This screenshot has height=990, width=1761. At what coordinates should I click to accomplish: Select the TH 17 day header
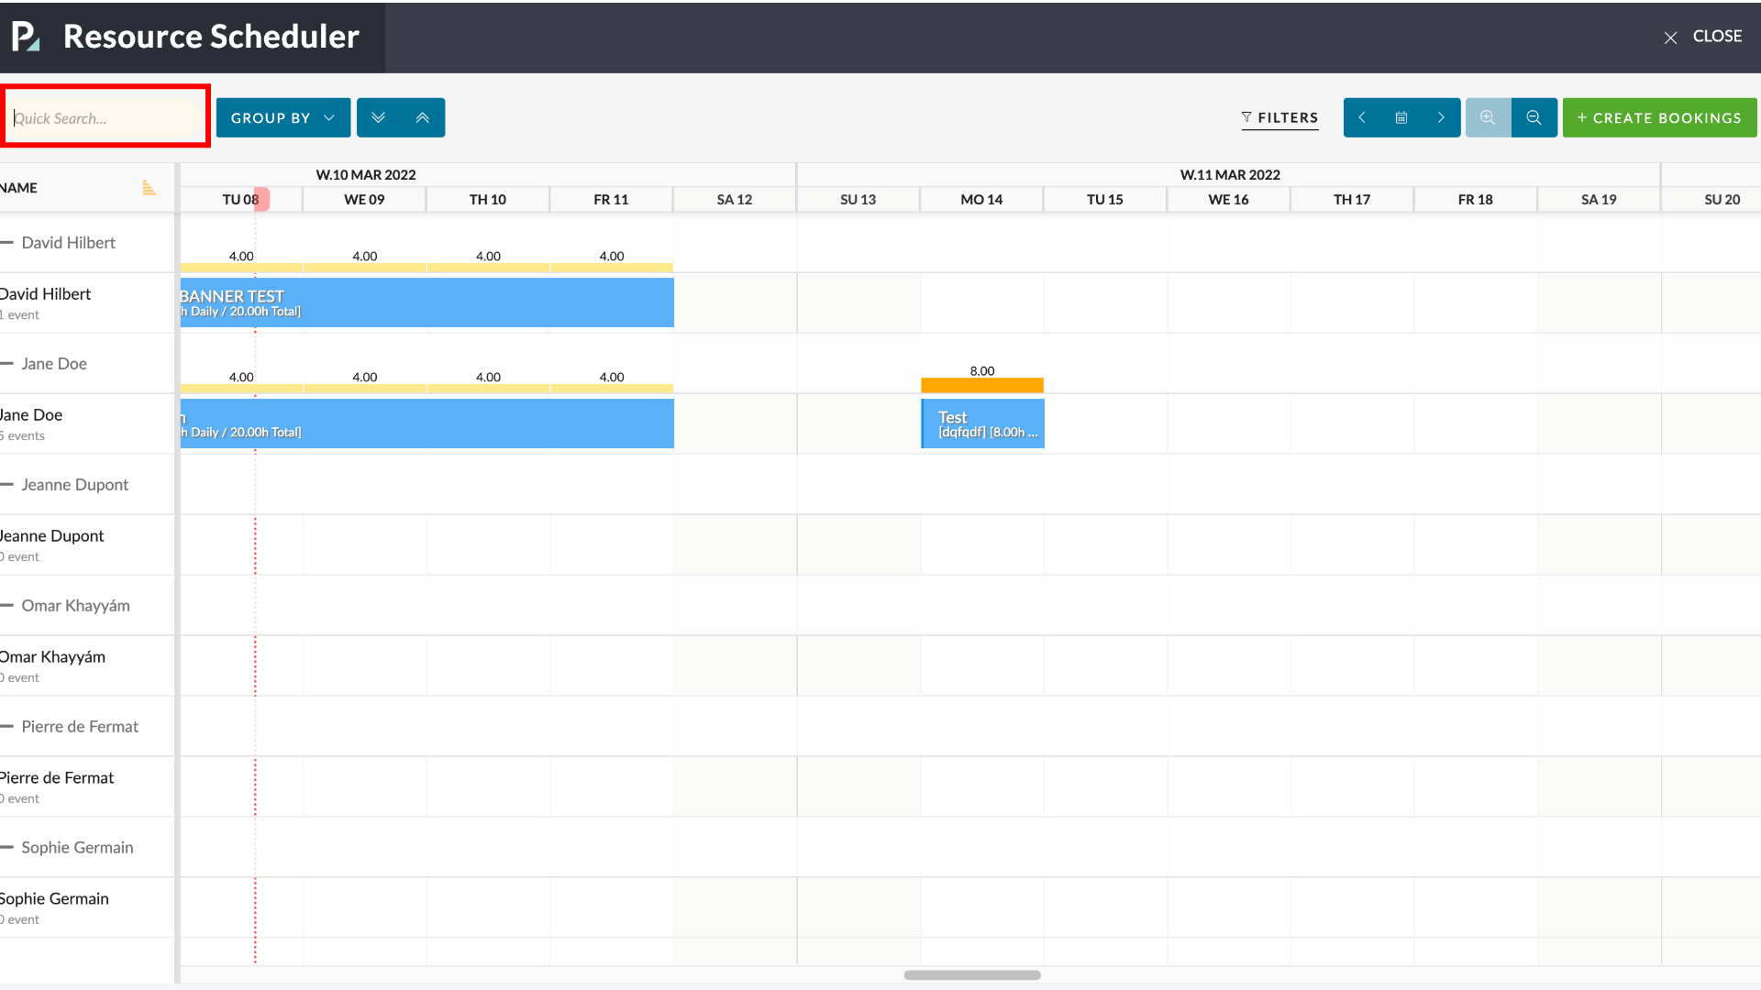point(1352,200)
